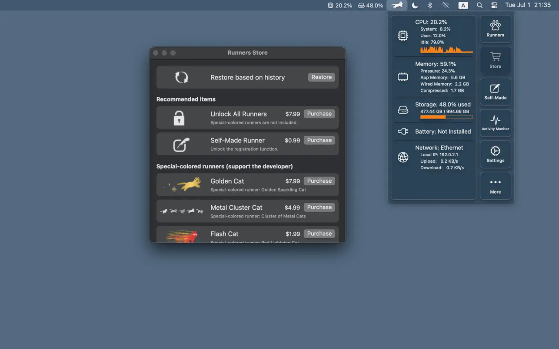The image size is (559, 349).
Task: Click the 'Restore based on history' text
Action: pos(247,77)
